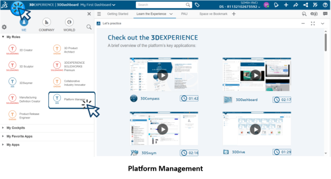This screenshot has height=179, width=331.
Task: Open the 3D Compass in the top bar
Action: [18, 7]
